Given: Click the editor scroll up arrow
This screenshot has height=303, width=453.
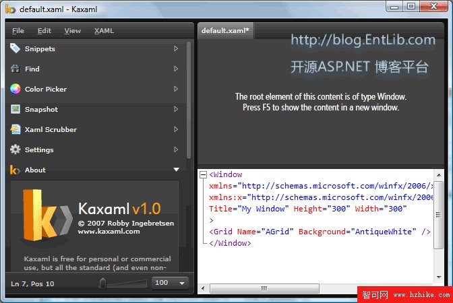Looking at the screenshot, I should [439, 175].
